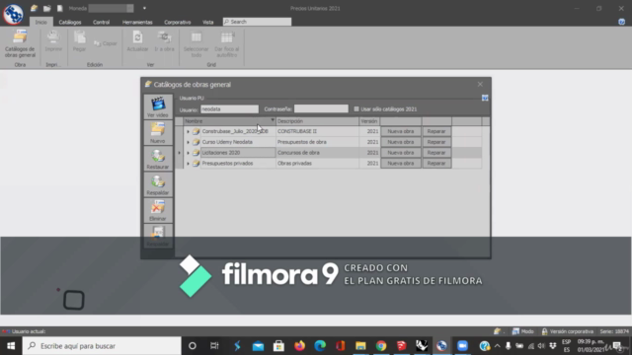Screen dimensions: 632x355
Task: Open Microsoft Edge from taskbar
Action: (x=320, y=346)
